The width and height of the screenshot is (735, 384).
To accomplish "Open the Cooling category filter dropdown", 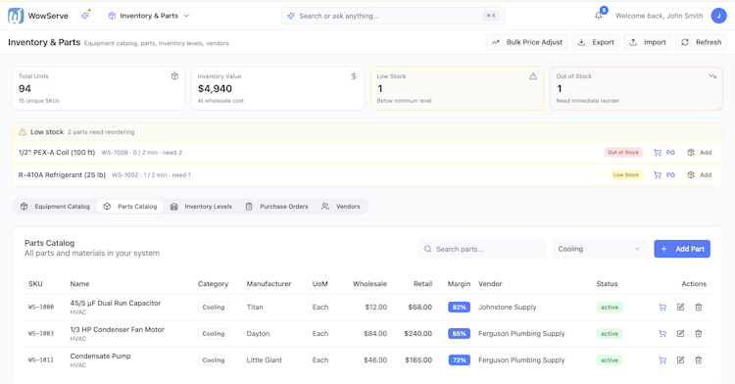I will [600, 249].
